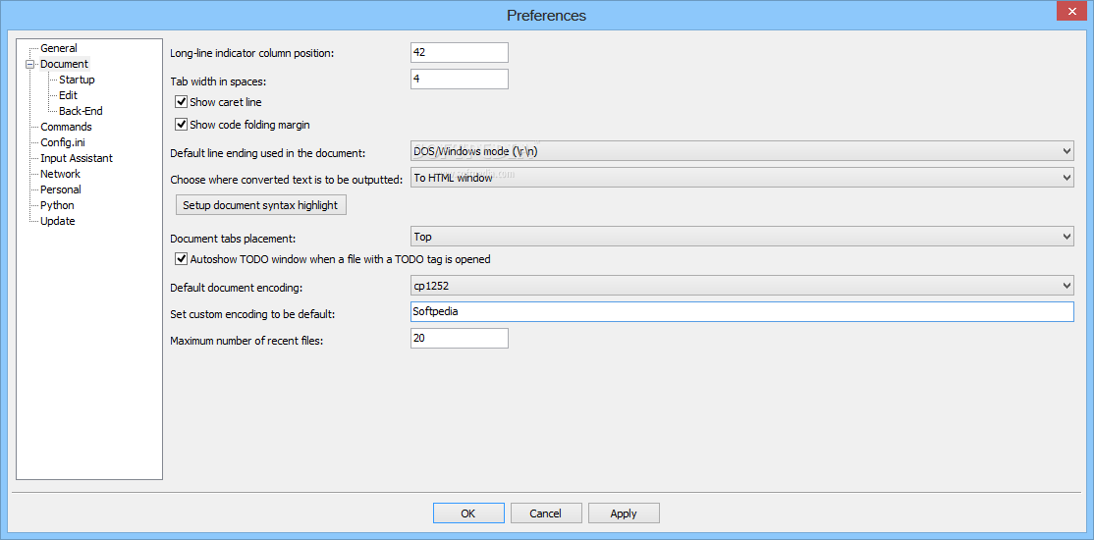Select the Document tree item
1094x540 pixels.
64,64
